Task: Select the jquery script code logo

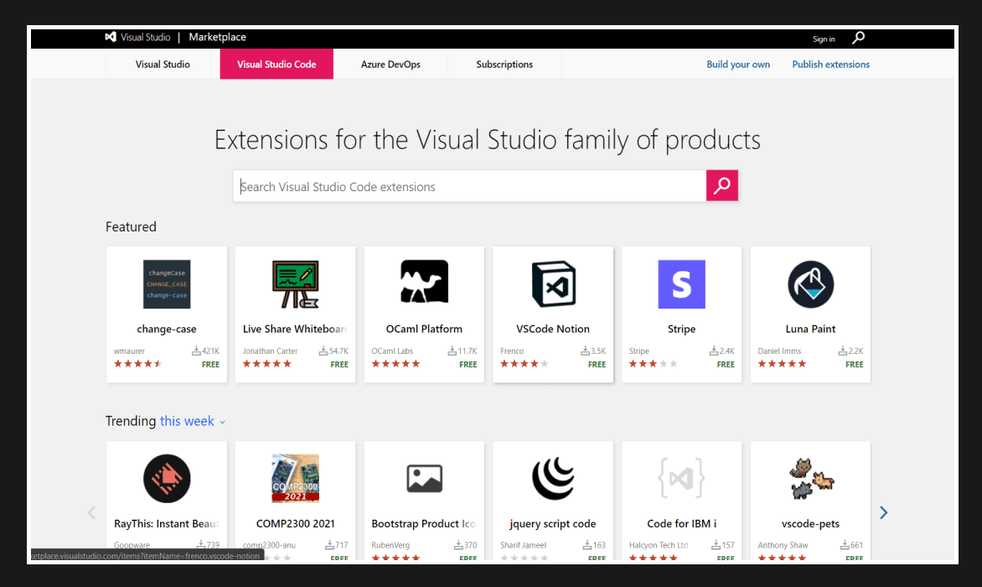Action: [552, 478]
